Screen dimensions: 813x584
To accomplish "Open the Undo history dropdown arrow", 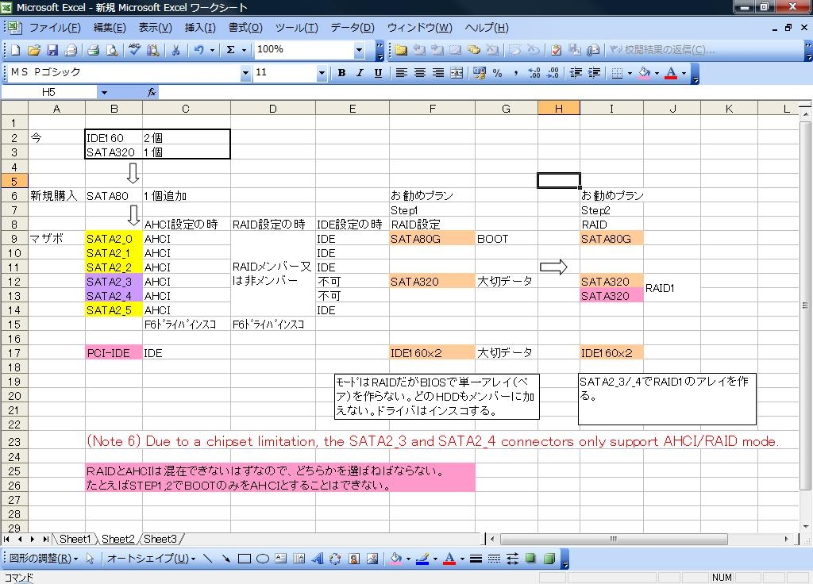I will pos(212,50).
